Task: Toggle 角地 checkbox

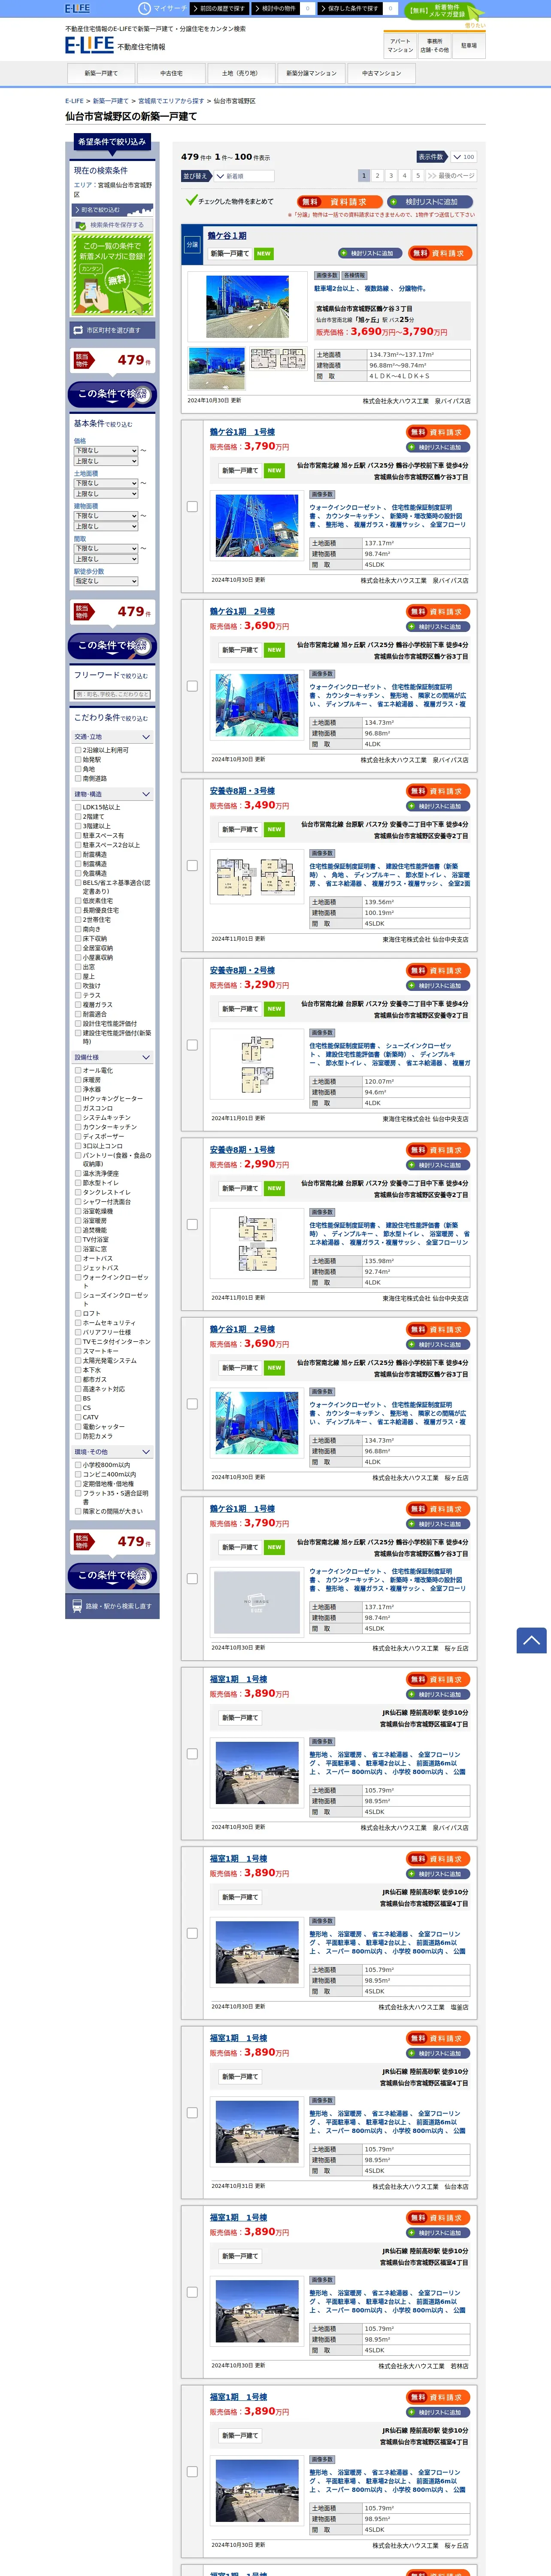Action: click(78, 769)
